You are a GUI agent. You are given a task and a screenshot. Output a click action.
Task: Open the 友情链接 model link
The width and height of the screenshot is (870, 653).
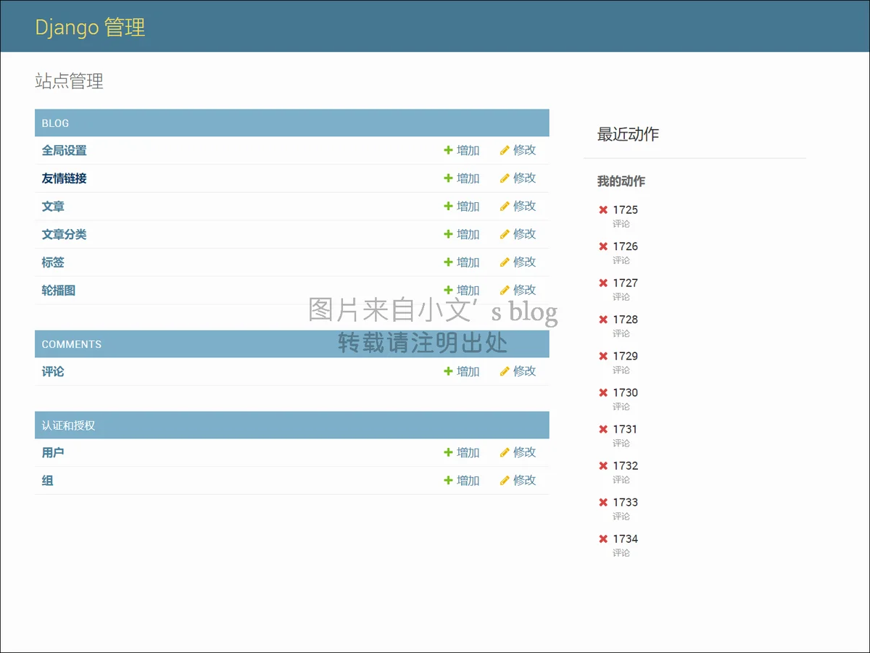(x=64, y=178)
